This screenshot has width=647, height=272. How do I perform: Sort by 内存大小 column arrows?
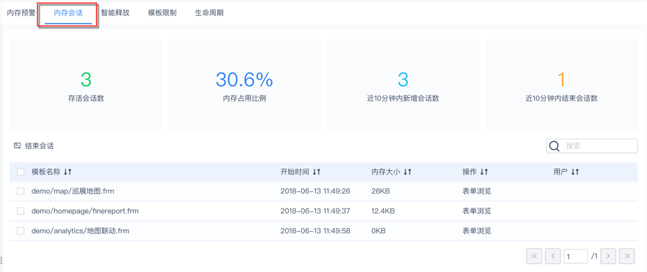click(408, 172)
